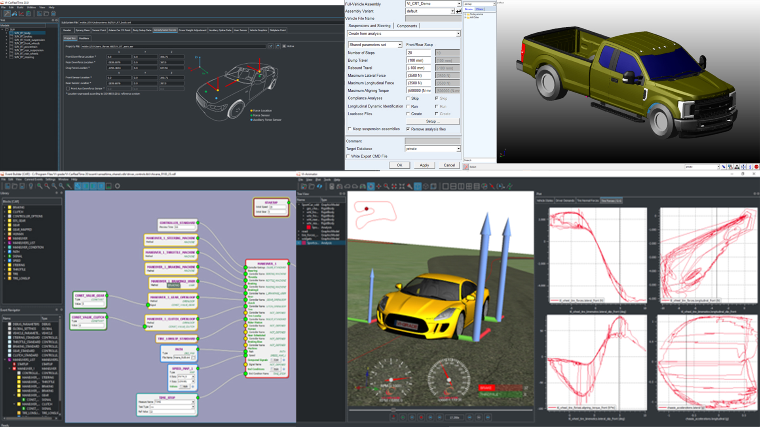Image resolution: width=760 pixels, height=427 pixels.
Task: Expand the SUV_RT_brakes tree node
Action: [7, 36]
